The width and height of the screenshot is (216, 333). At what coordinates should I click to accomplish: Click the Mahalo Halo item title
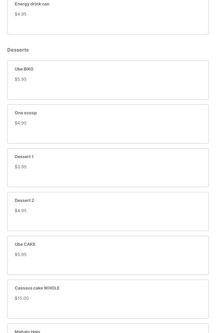click(27, 331)
